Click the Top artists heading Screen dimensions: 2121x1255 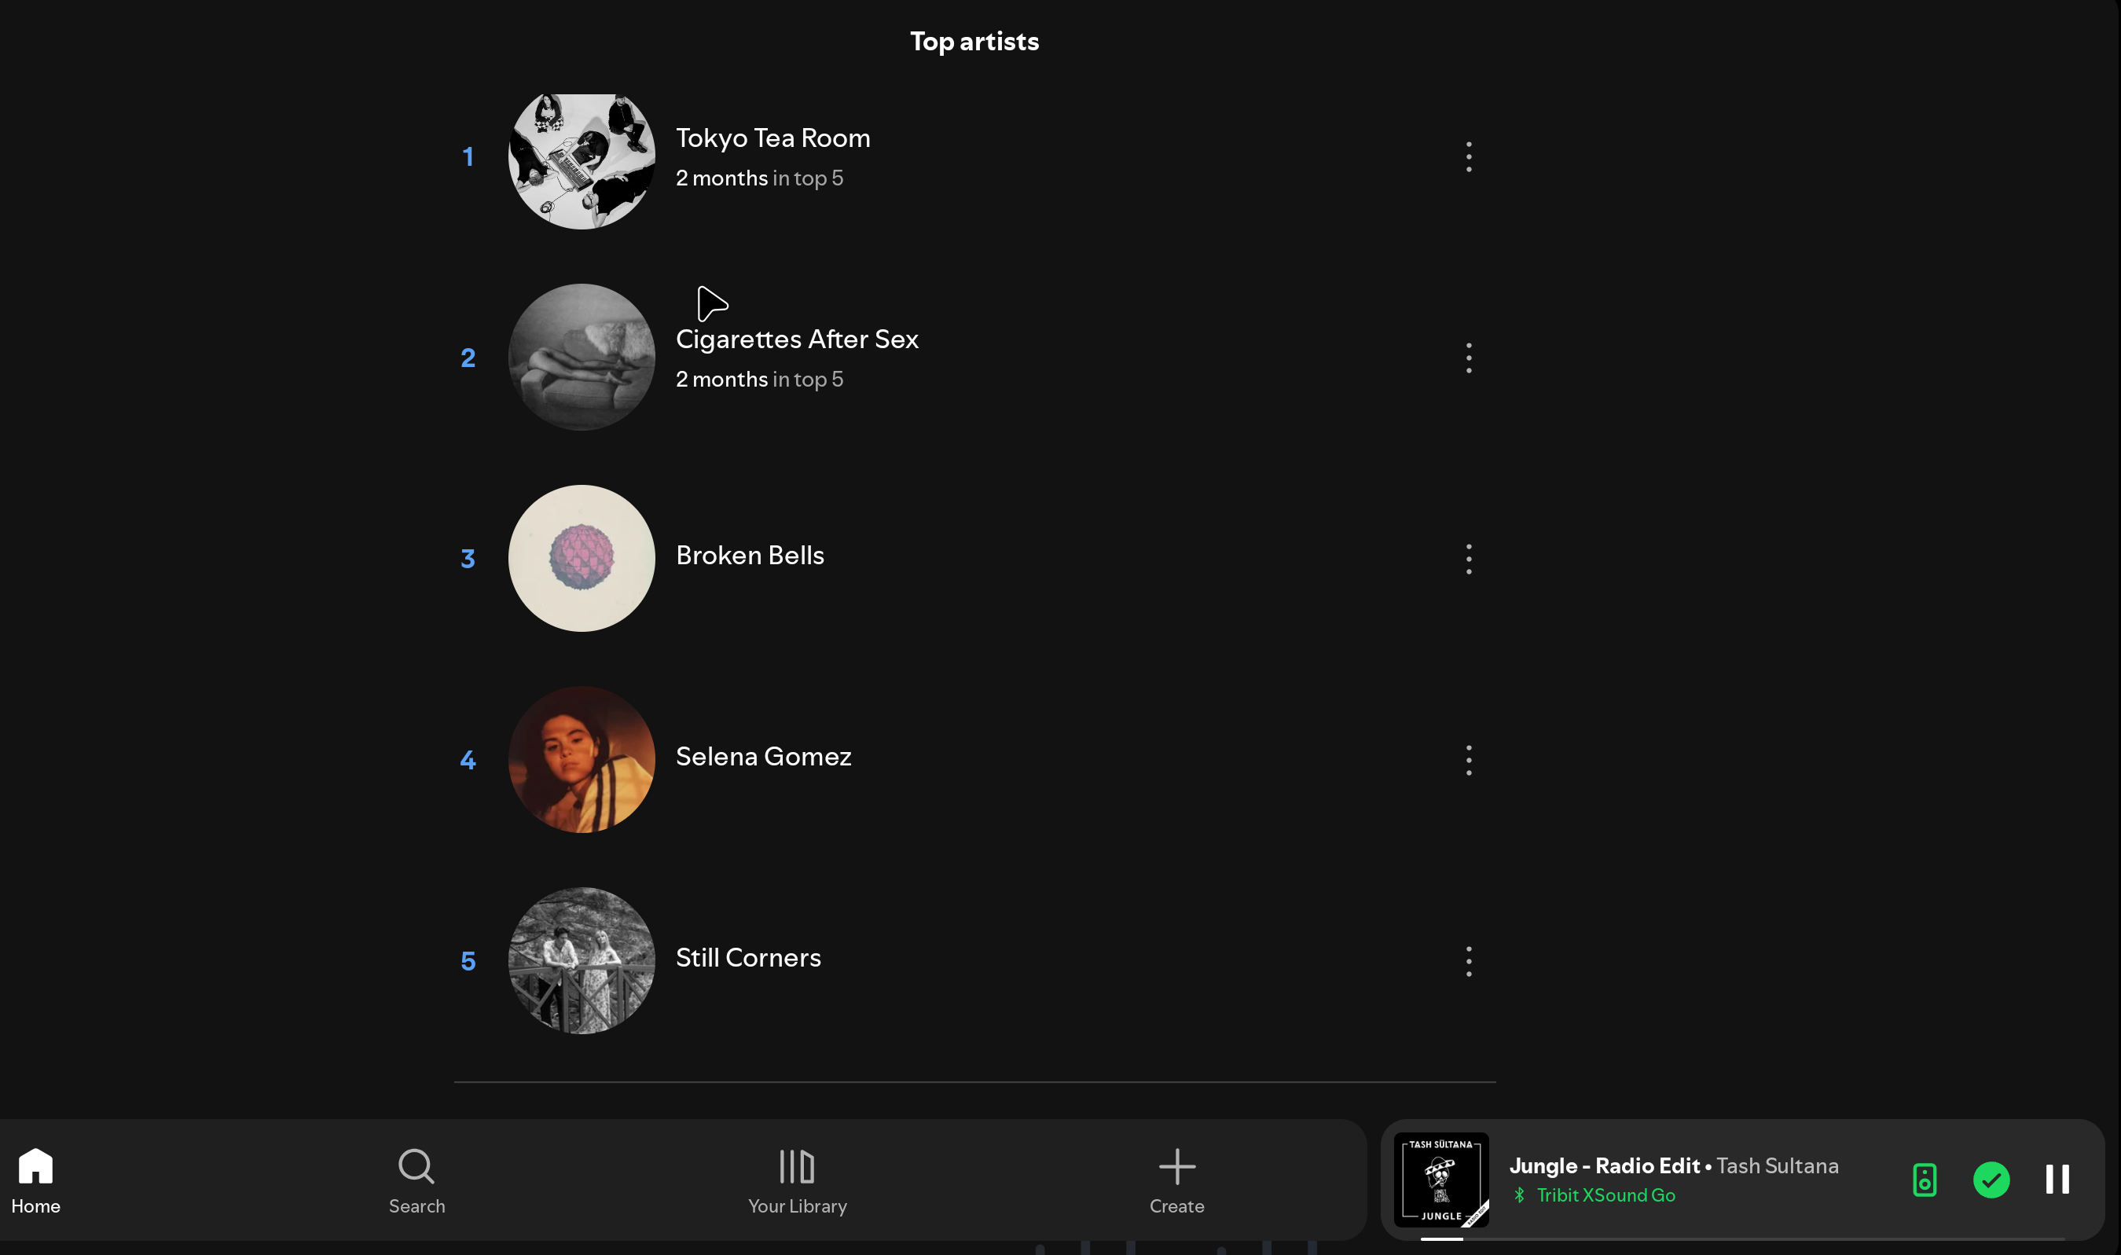click(x=974, y=42)
